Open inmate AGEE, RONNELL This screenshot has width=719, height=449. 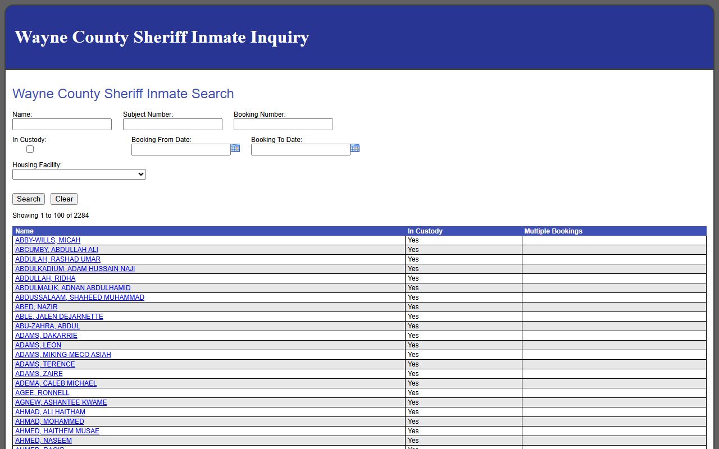(42, 393)
